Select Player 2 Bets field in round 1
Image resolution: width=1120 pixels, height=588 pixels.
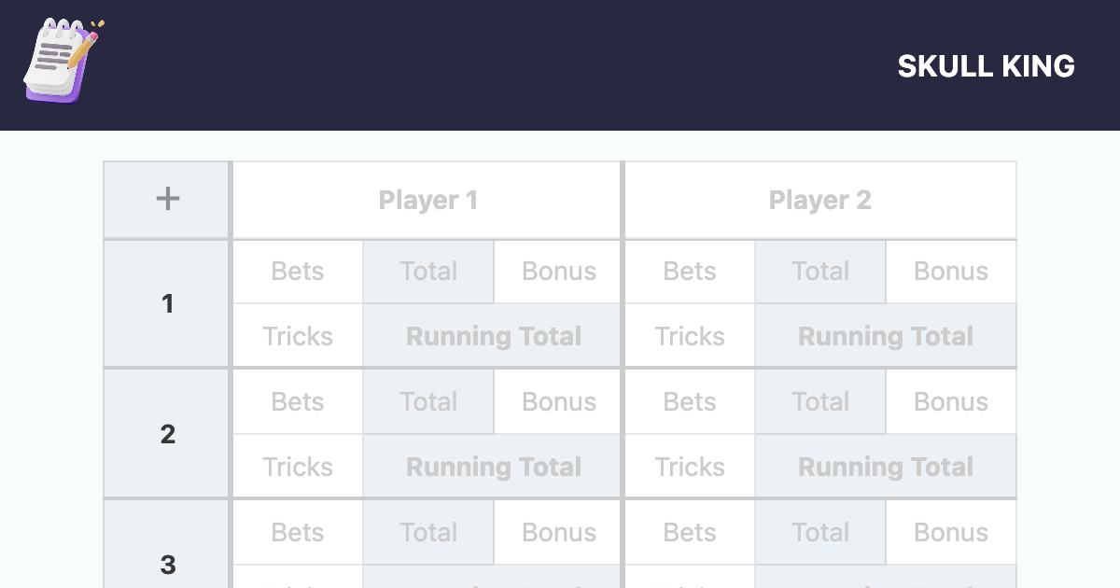pyautogui.click(x=690, y=272)
